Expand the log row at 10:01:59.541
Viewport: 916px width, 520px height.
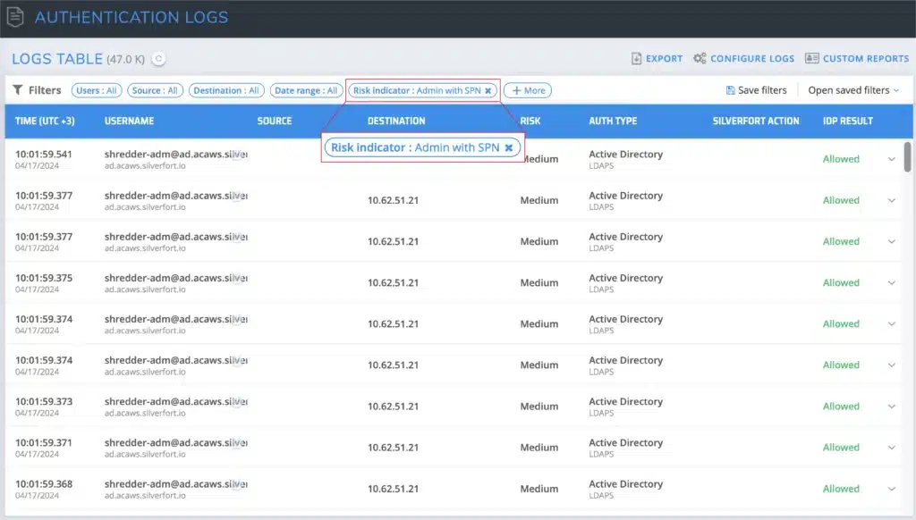[x=892, y=159]
